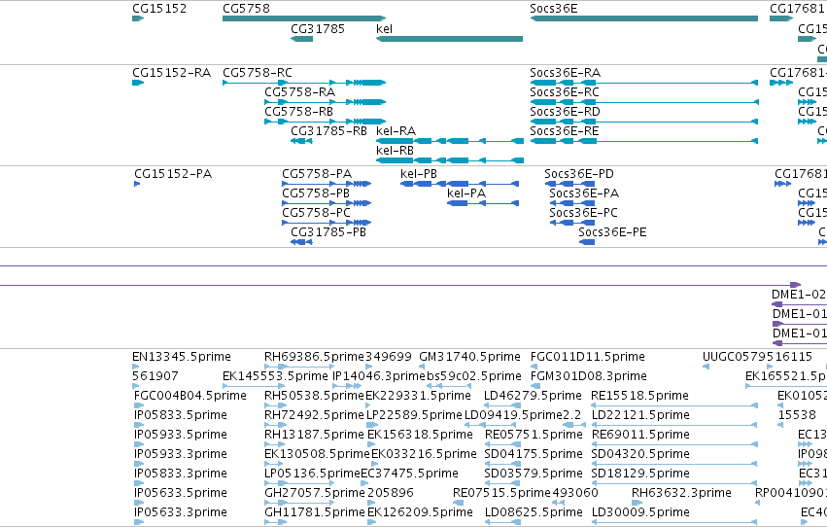827x527 pixels.
Task: Select the Socs36E-RE transcript label
Action: 565,131
